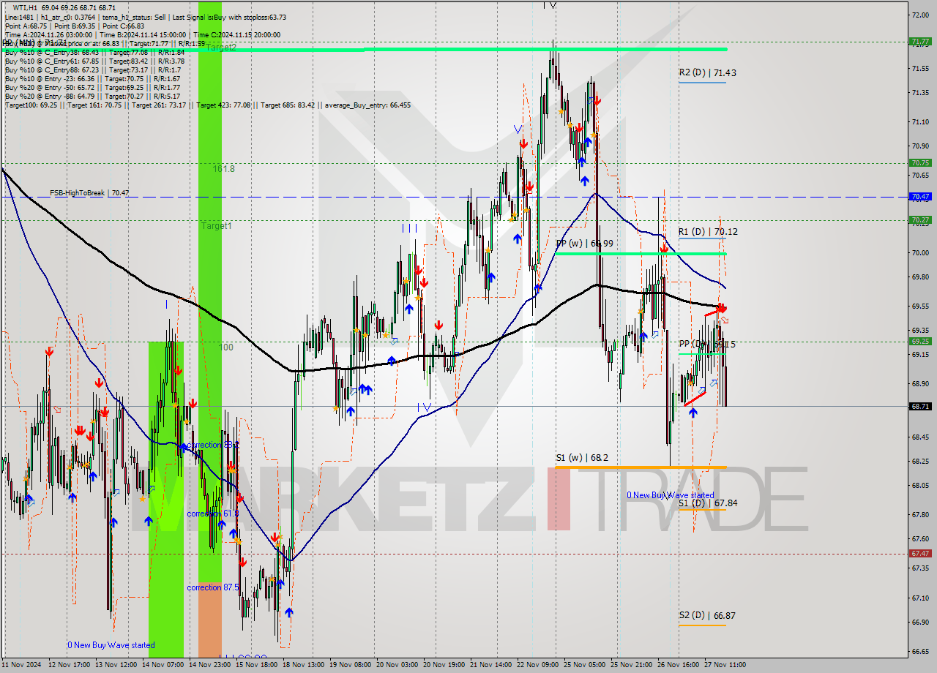Click the FSB-HighToBreak | 70.47 label

89,192
